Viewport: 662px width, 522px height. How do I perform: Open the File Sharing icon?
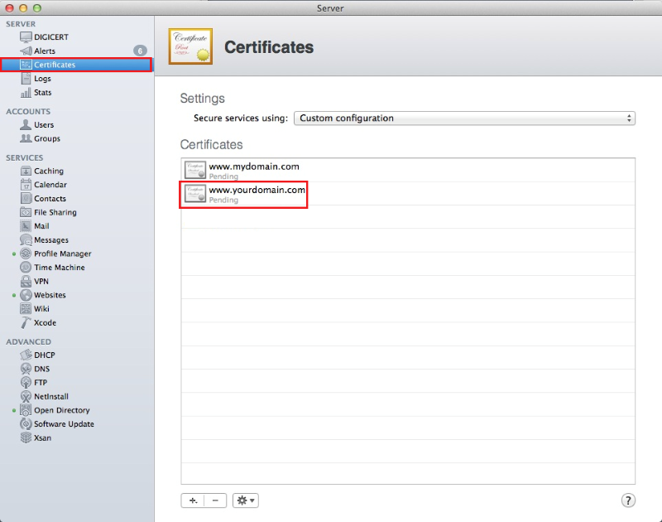(26, 212)
